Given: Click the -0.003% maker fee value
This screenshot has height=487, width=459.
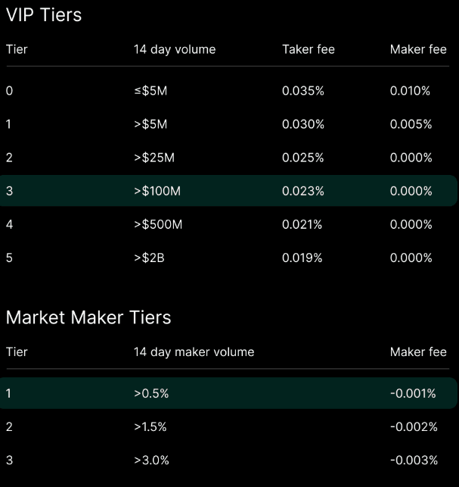Looking at the screenshot, I should pyautogui.click(x=414, y=460).
